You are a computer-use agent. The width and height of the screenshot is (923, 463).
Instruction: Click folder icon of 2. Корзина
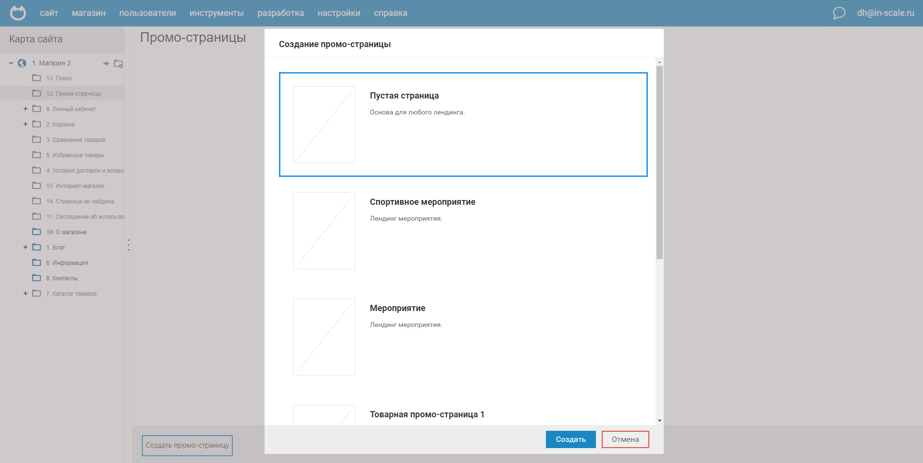[x=37, y=124]
